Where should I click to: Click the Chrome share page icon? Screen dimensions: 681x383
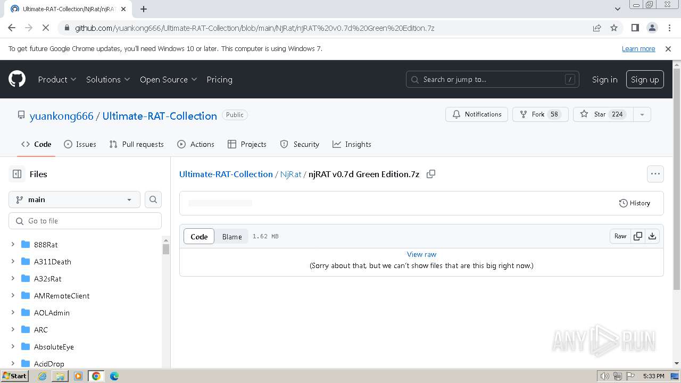click(x=597, y=28)
